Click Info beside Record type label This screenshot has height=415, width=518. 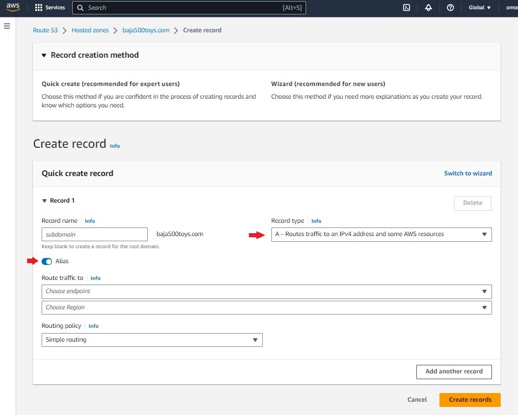[316, 221]
